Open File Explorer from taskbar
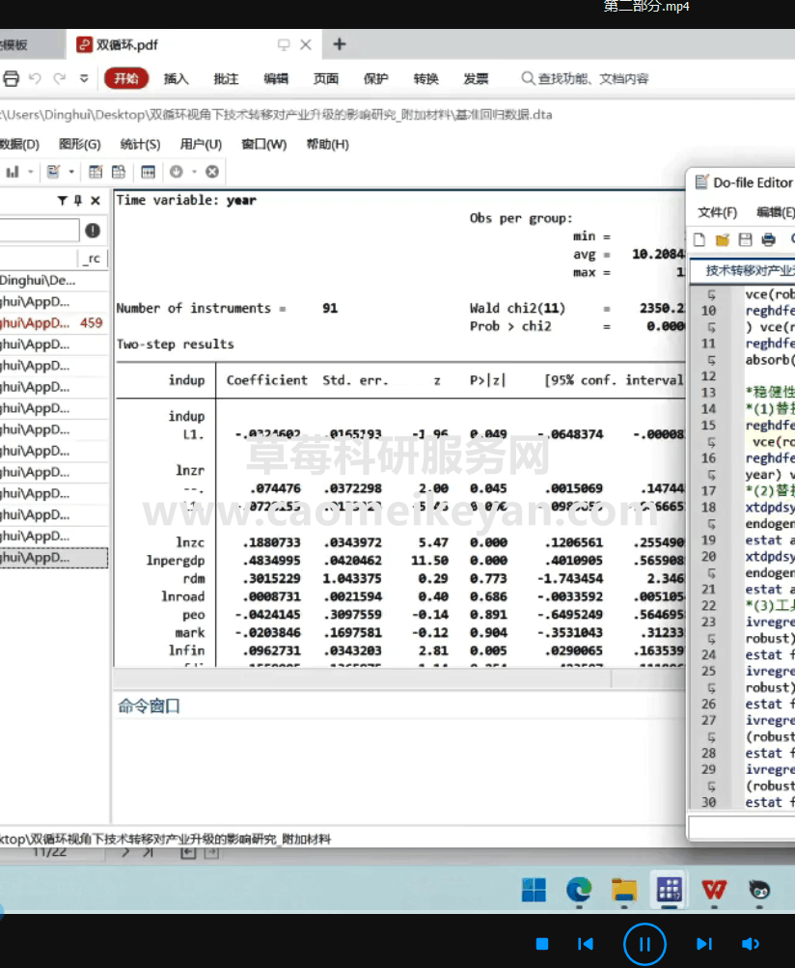 [624, 890]
